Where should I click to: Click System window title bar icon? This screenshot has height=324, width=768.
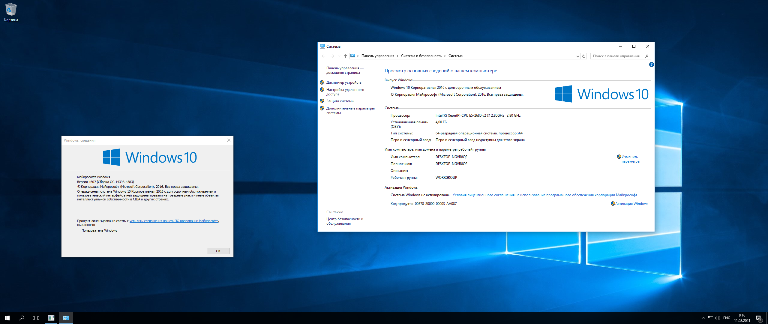click(x=322, y=46)
